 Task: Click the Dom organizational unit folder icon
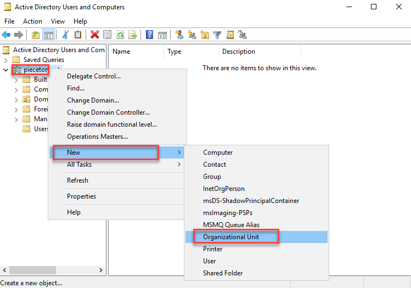pos(26,99)
